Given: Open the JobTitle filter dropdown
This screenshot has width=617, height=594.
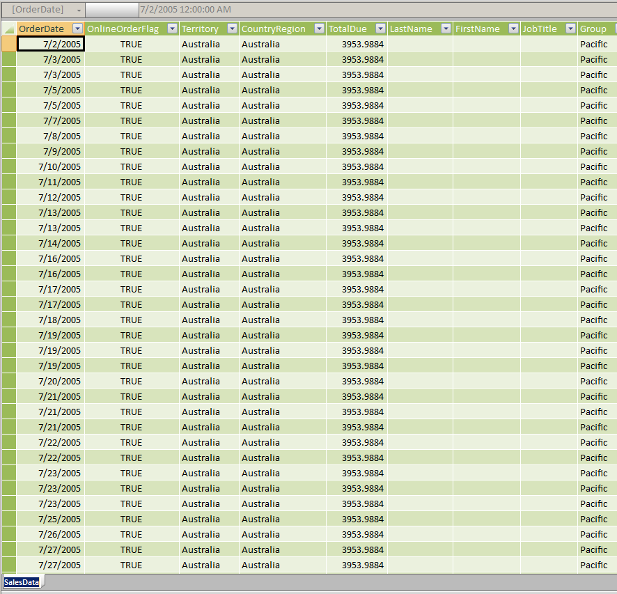Looking at the screenshot, I should click(570, 29).
